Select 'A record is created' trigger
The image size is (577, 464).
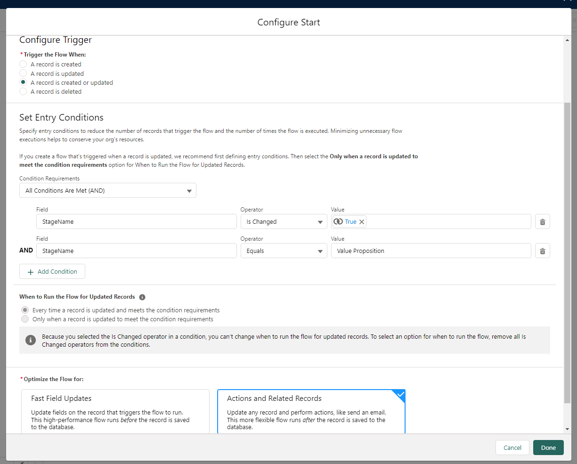[x=23, y=64]
